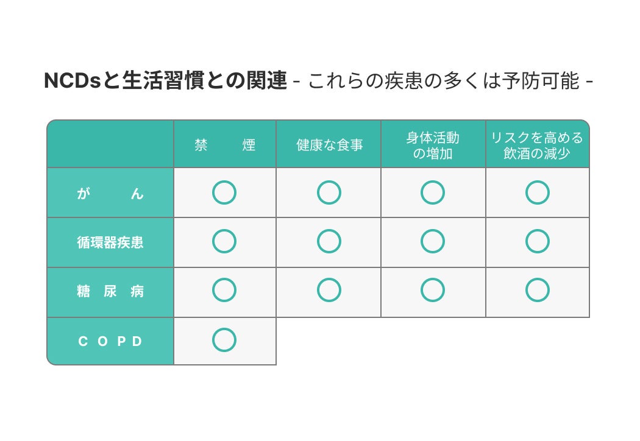The width and height of the screenshot is (640, 441).
Task: Select the circle for がん and 身体活動の増加
Action: [433, 193]
